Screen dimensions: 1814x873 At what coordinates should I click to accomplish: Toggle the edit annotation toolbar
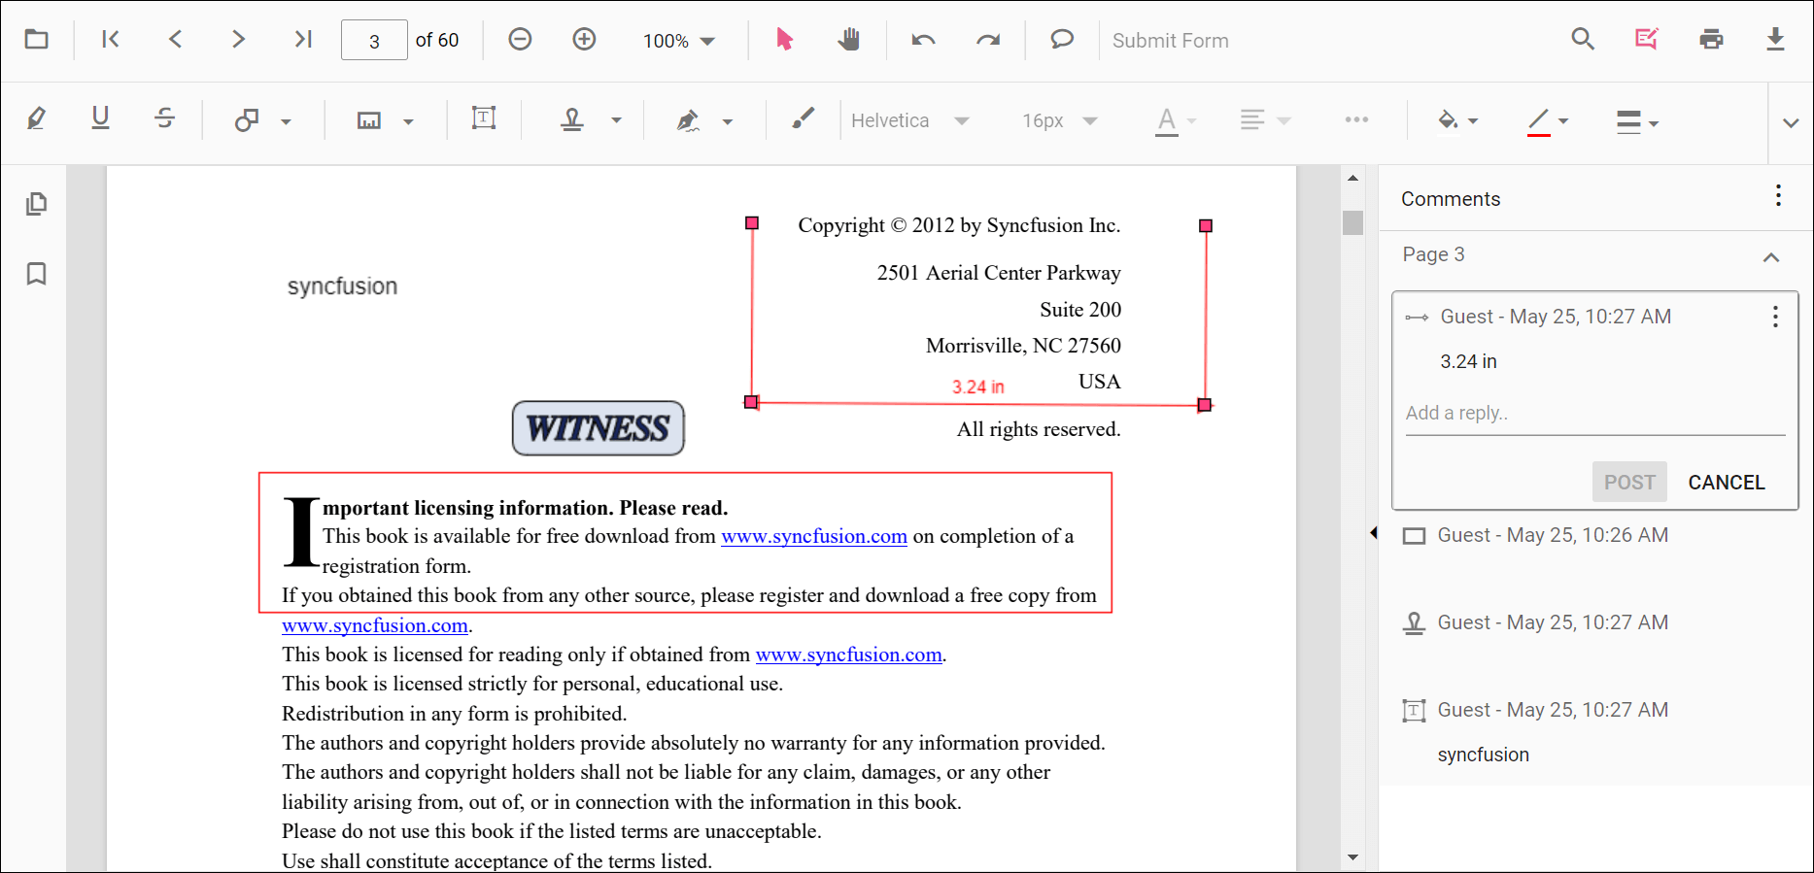(x=1647, y=39)
